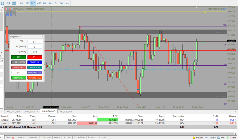Viewport: 238px width, 140px height.
Task: Click the blue CLOSE ALL button
Action: point(35,62)
